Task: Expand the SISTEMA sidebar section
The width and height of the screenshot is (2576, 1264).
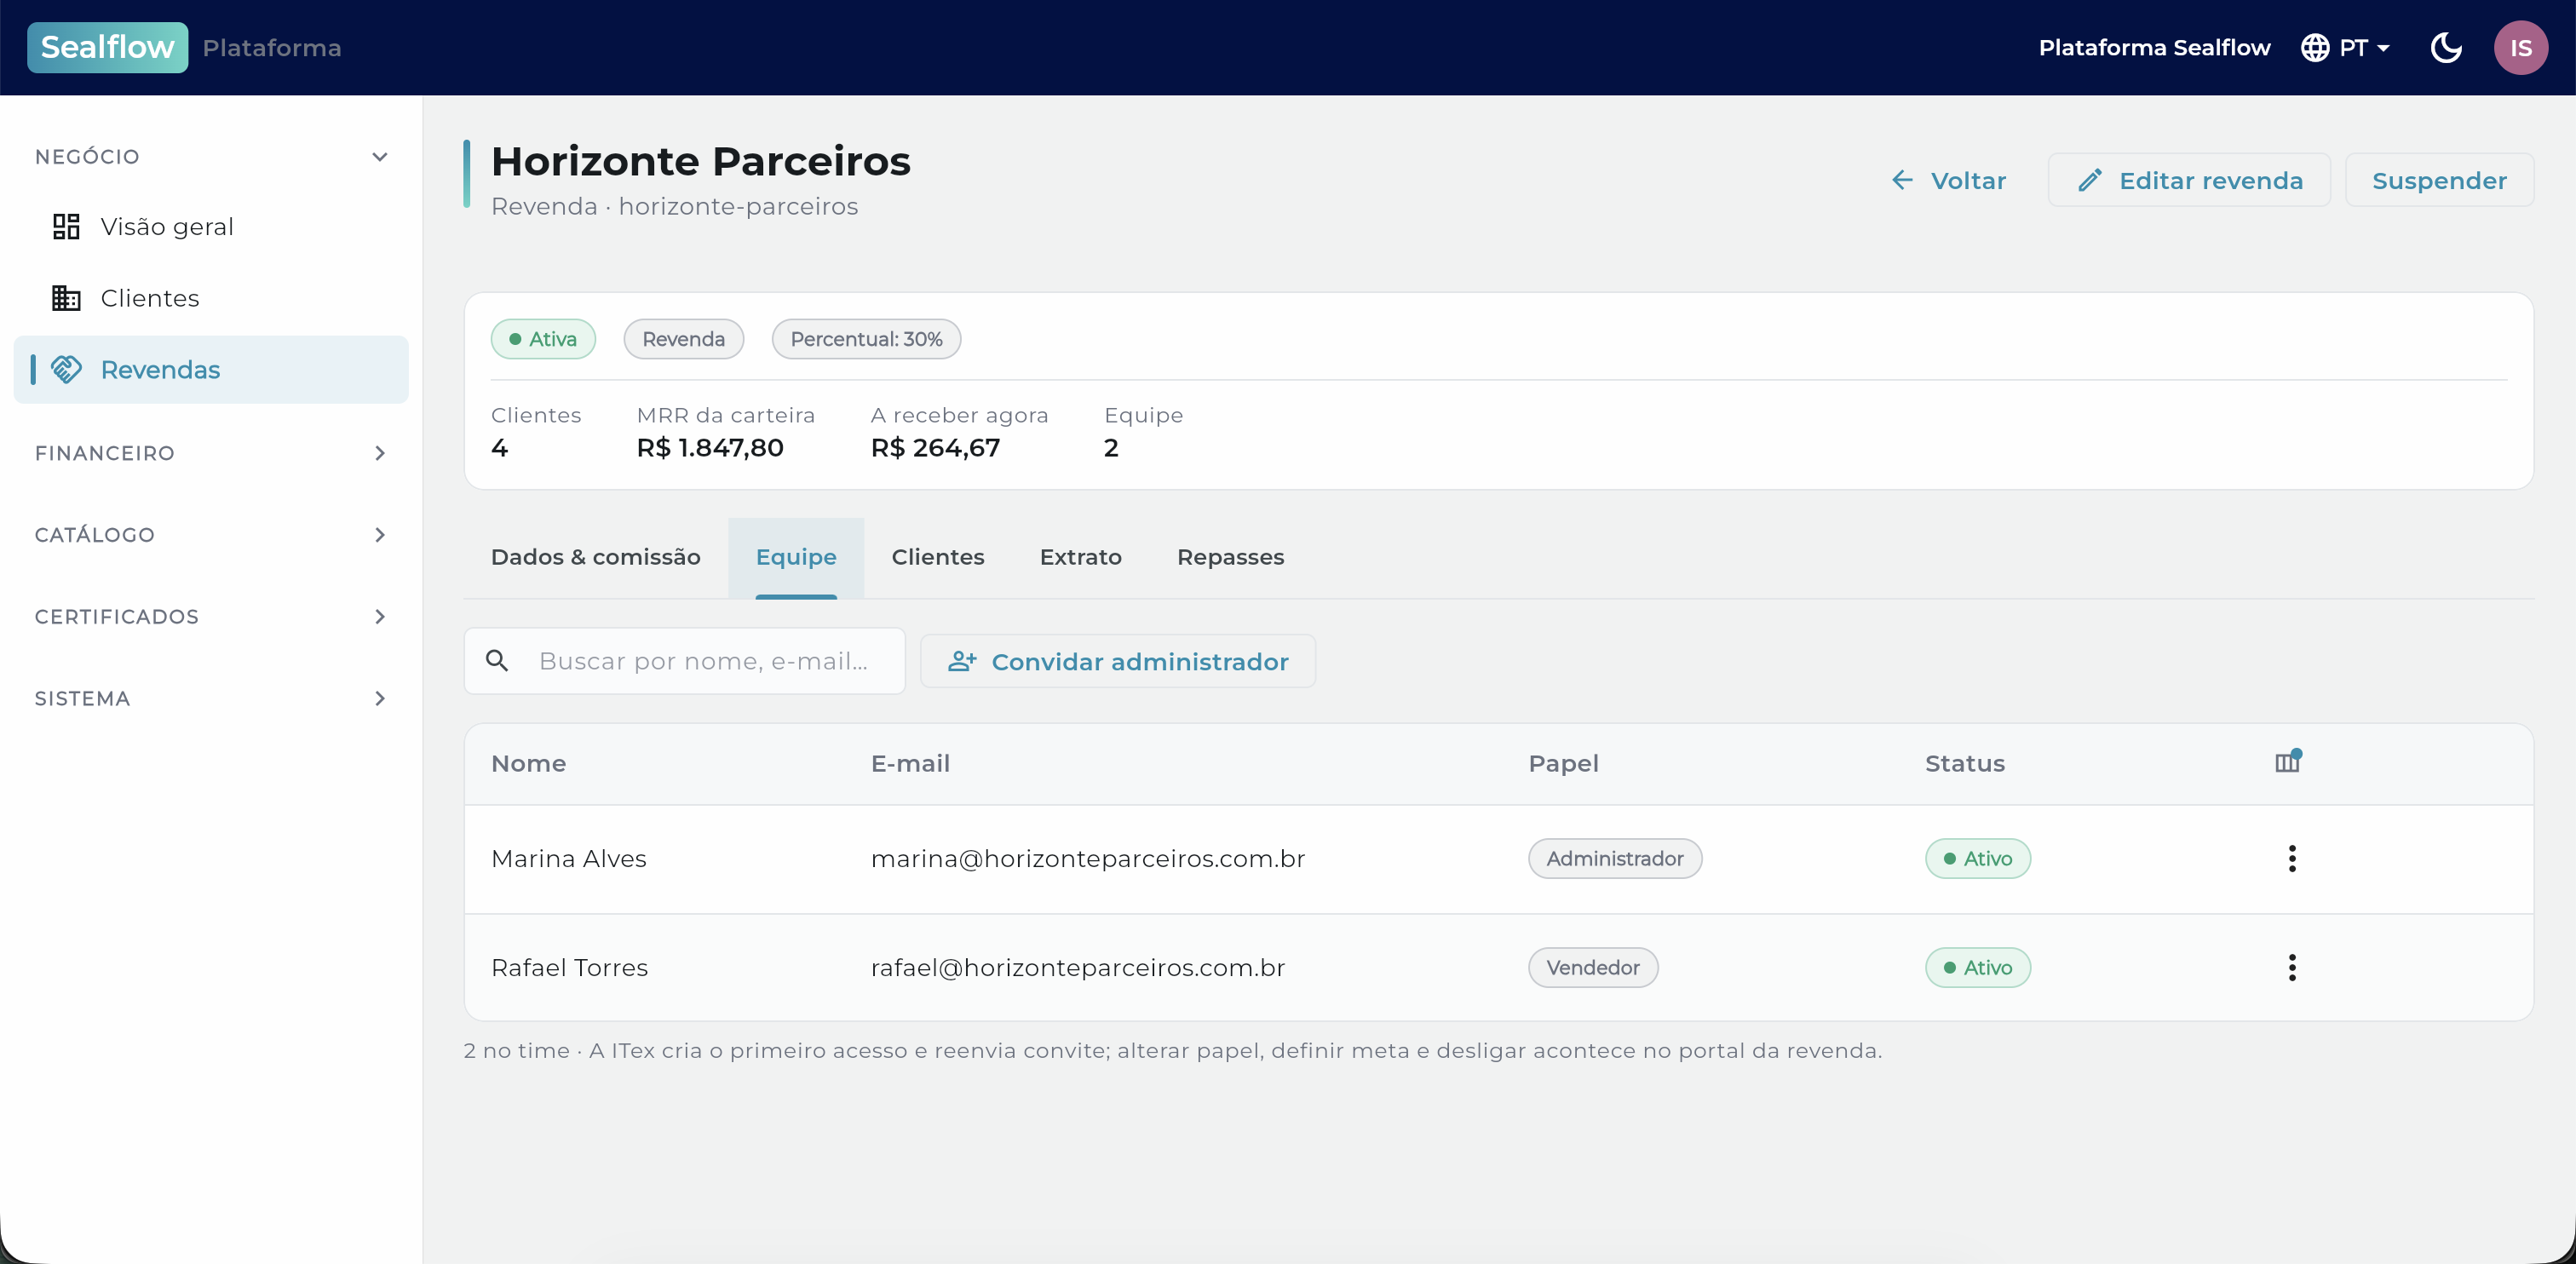Action: point(379,698)
